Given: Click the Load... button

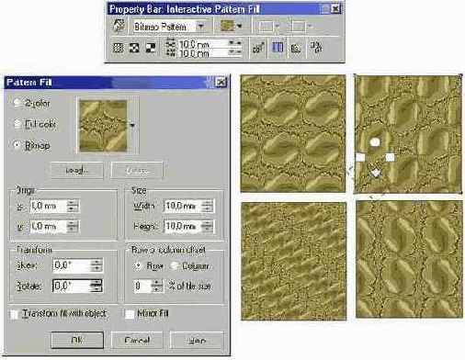Looking at the screenshot, I should coord(77,170).
